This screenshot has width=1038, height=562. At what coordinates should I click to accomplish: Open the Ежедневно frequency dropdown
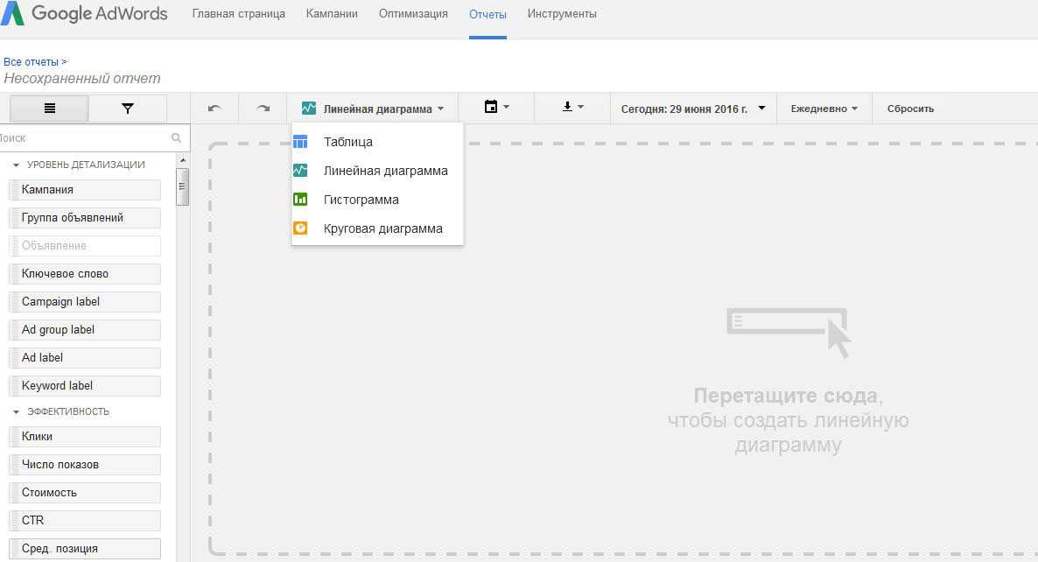tap(823, 109)
